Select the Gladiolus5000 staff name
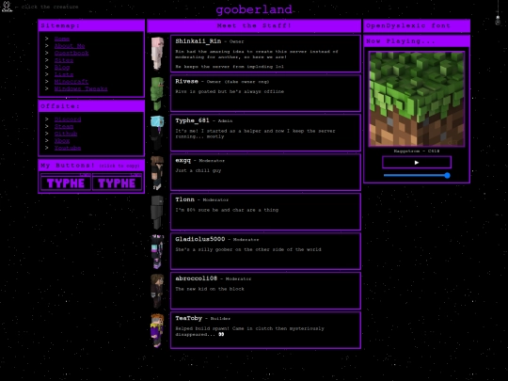The image size is (508, 381). point(199,239)
